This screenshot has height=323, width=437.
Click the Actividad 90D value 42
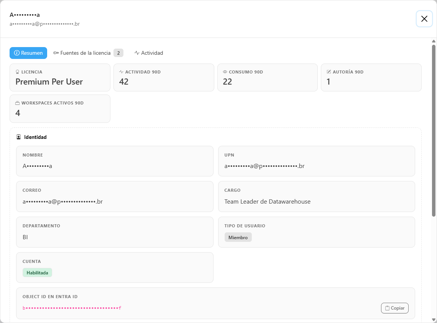[x=124, y=82]
